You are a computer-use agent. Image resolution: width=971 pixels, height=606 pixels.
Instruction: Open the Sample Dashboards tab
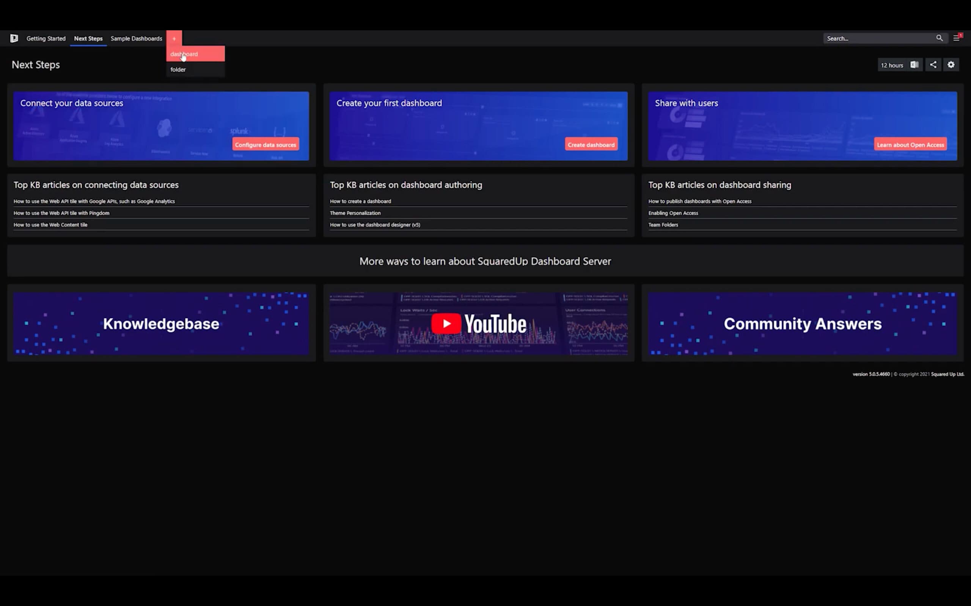[137, 39]
